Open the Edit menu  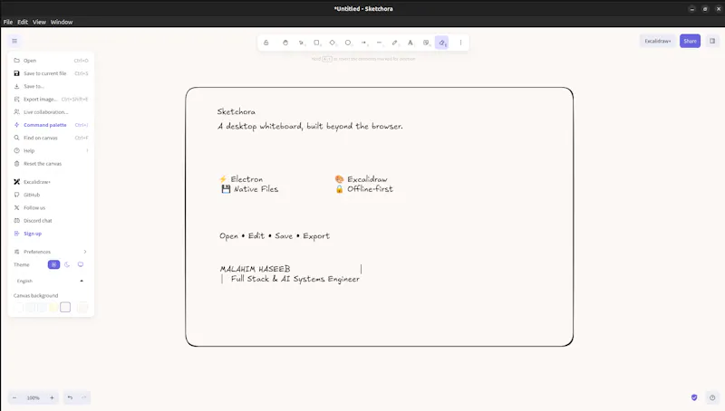tap(23, 22)
